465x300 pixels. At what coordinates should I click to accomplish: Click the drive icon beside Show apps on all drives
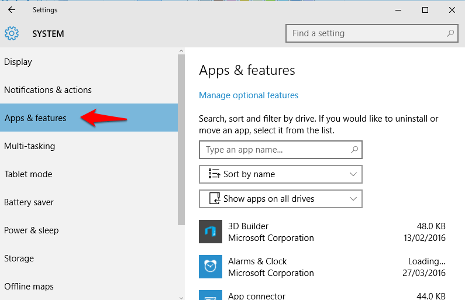(215, 198)
